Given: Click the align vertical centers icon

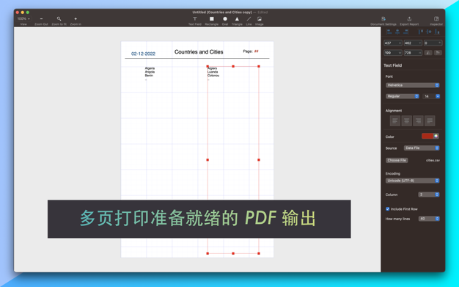Looking at the screenshot, I should point(429,32).
